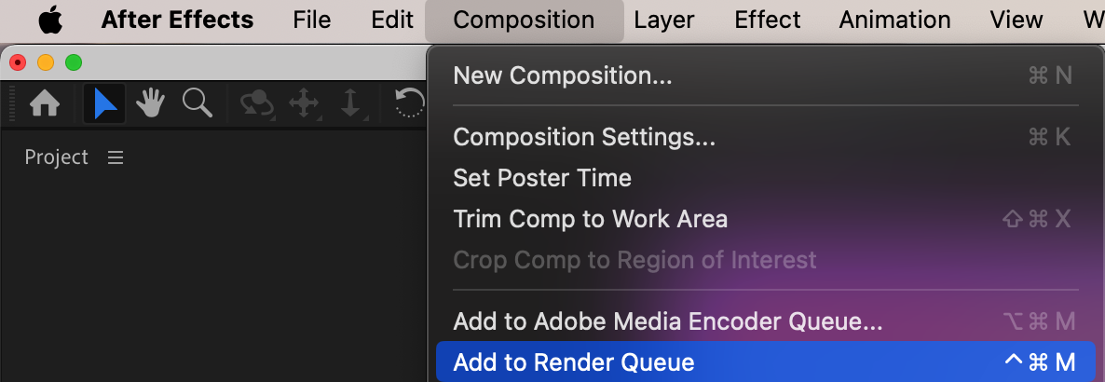
Task: Open the Apple menu
Action: (49, 20)
